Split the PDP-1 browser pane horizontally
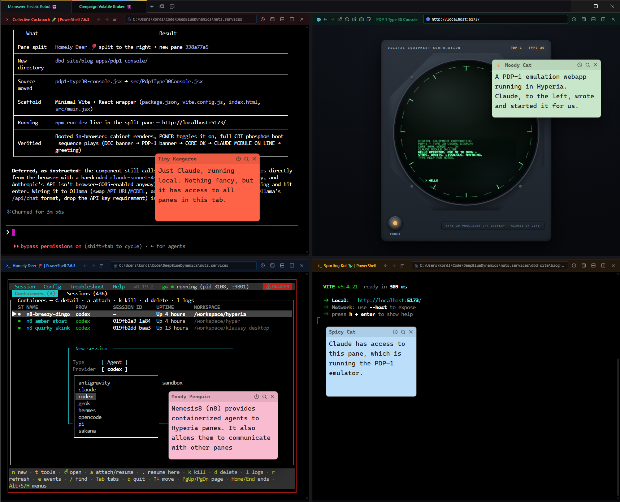The image size is (620, 502). (x=594, y=20)
